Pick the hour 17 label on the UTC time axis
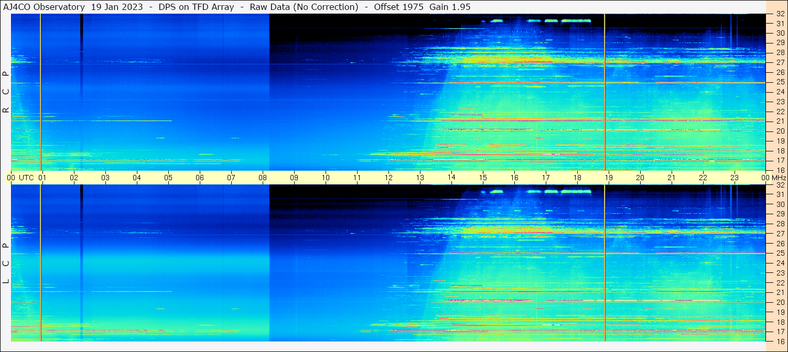The width and height of the screenshot is (788, 352). click(x=546, y=178)
